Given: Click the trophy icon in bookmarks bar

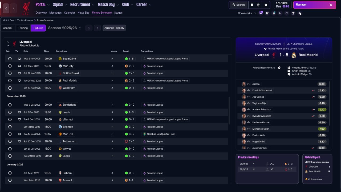Looking at the screenshot, I should [x=293, y=13].
